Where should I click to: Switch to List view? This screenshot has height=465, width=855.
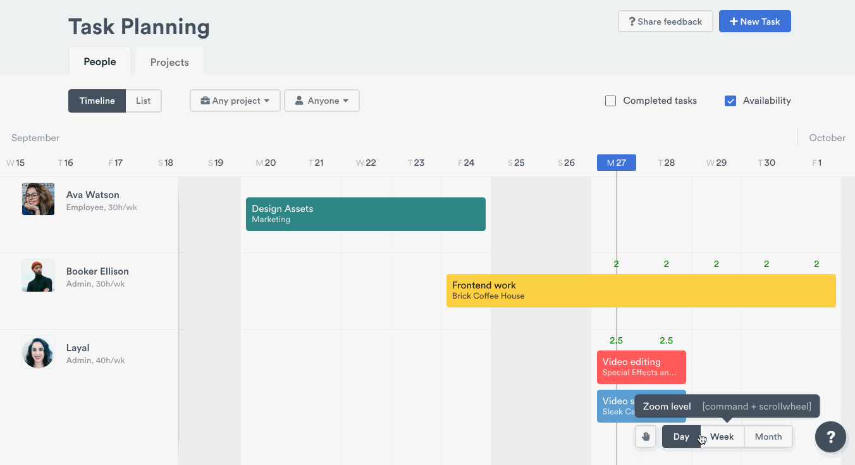pos(144,101)
